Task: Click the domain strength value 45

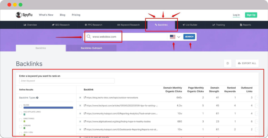Action: [217, 106]
